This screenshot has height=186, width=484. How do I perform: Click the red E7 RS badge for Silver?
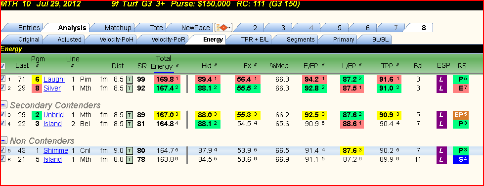[x=461, y=89]
